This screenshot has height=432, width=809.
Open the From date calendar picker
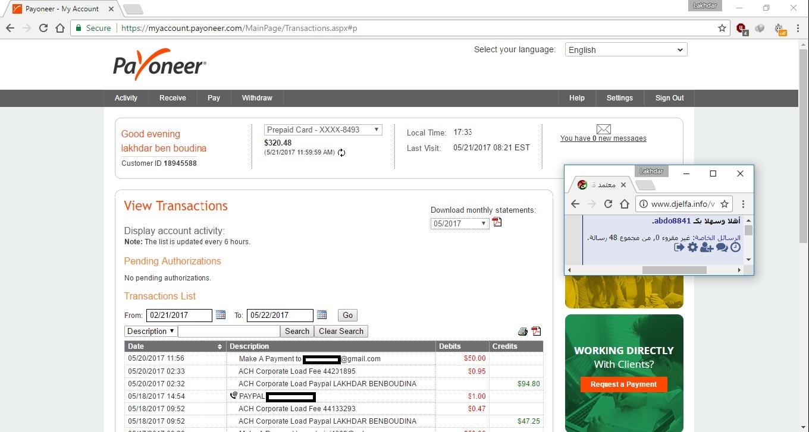(221, 315)
